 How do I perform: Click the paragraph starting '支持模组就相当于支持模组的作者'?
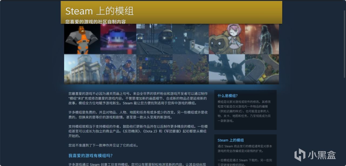pos(138,131)
